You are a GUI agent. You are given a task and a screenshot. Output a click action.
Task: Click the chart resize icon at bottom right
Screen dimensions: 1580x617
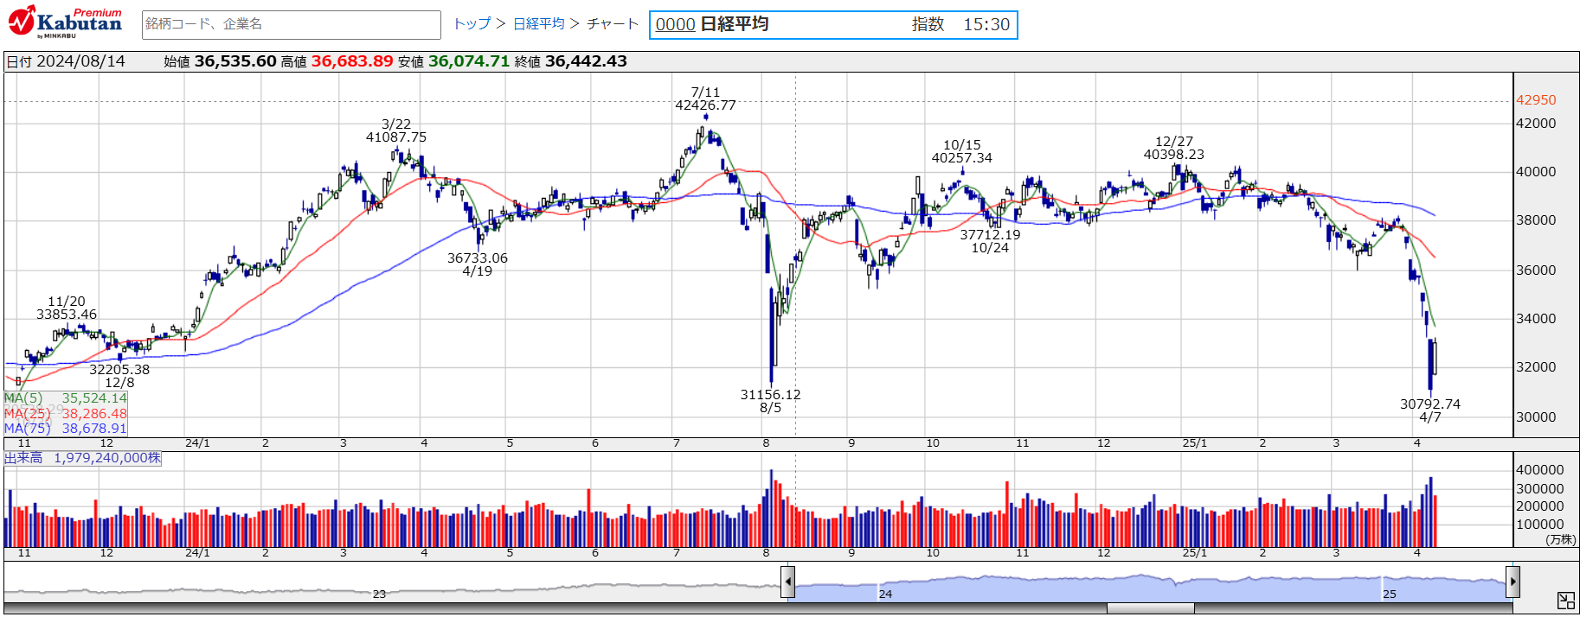[x=1565, y=601]
